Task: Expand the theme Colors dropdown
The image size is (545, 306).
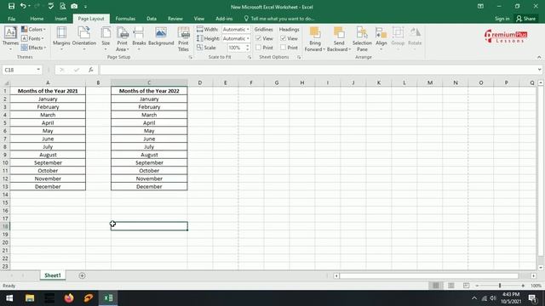Action: point(33,29)
